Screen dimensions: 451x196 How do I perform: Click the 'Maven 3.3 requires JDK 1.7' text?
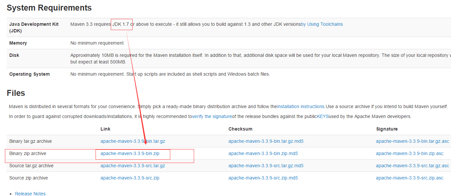coord(100,24)
